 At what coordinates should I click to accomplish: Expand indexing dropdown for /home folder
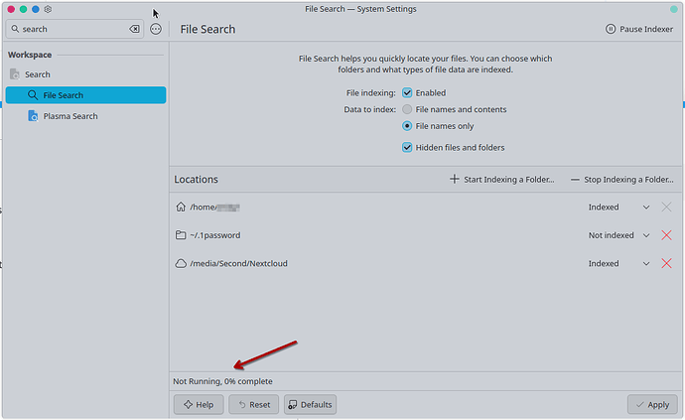tap(646, 208)
